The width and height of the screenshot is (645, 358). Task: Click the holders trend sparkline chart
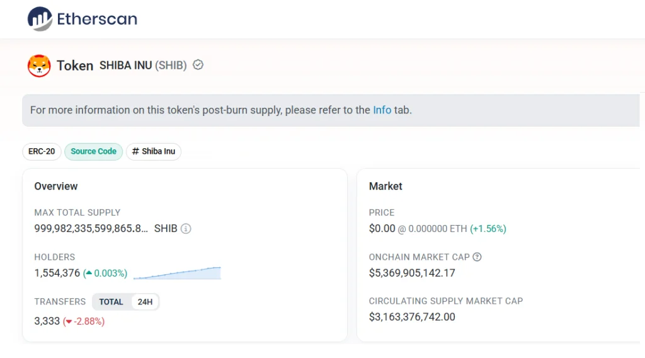[x=177, y=273]
